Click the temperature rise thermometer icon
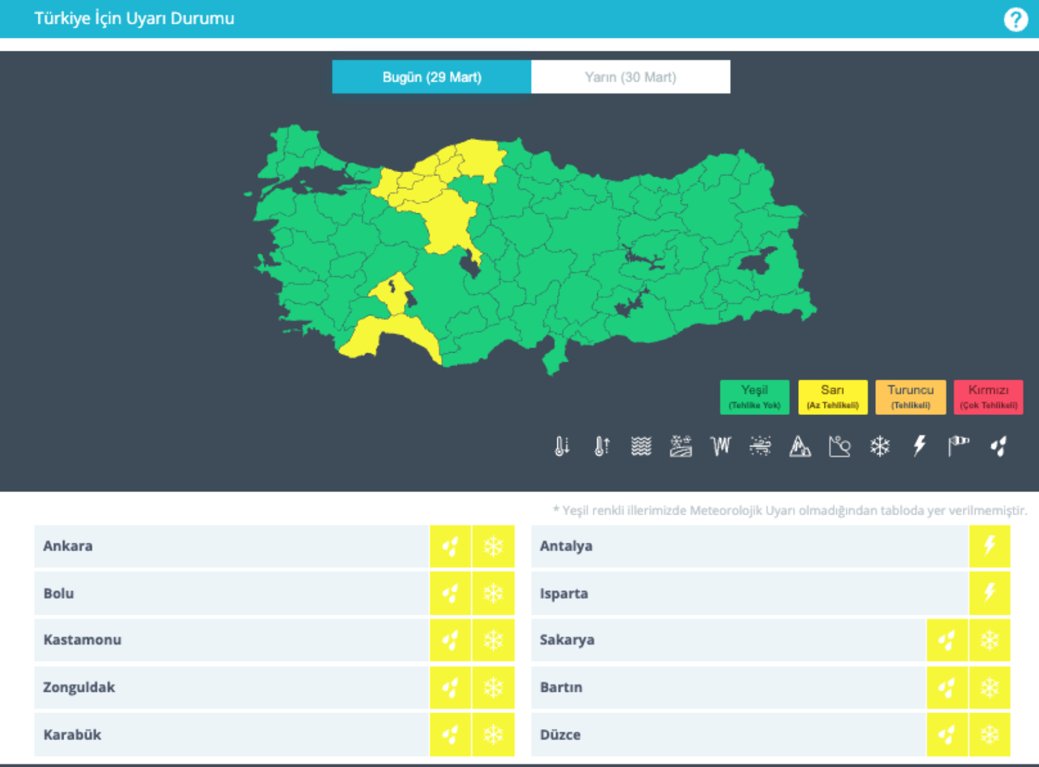 (x=601, y=446)
